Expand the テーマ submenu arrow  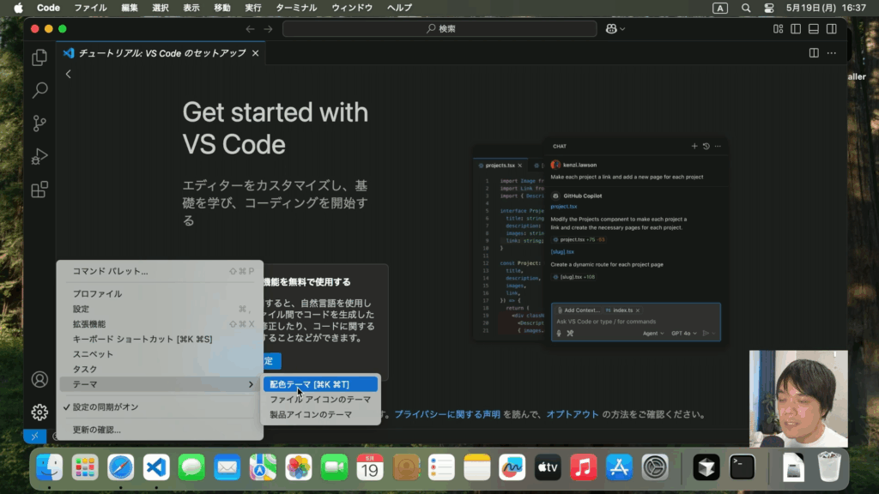pyautogui.click(x=251, y=384)
